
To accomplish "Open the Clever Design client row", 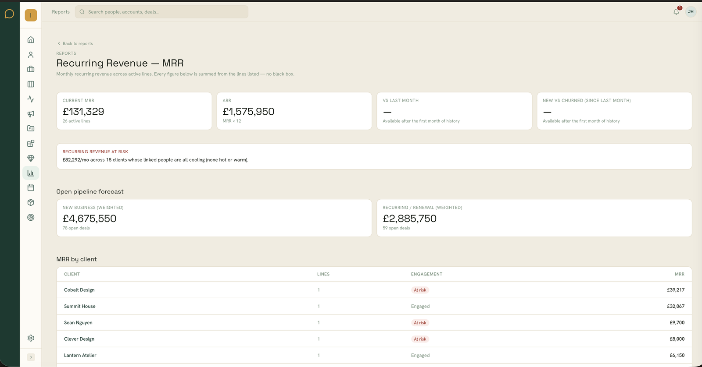I will [374, 339].
